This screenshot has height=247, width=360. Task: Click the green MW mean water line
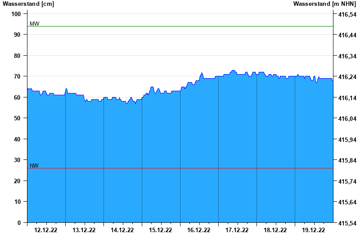click(x=180, y=26)
